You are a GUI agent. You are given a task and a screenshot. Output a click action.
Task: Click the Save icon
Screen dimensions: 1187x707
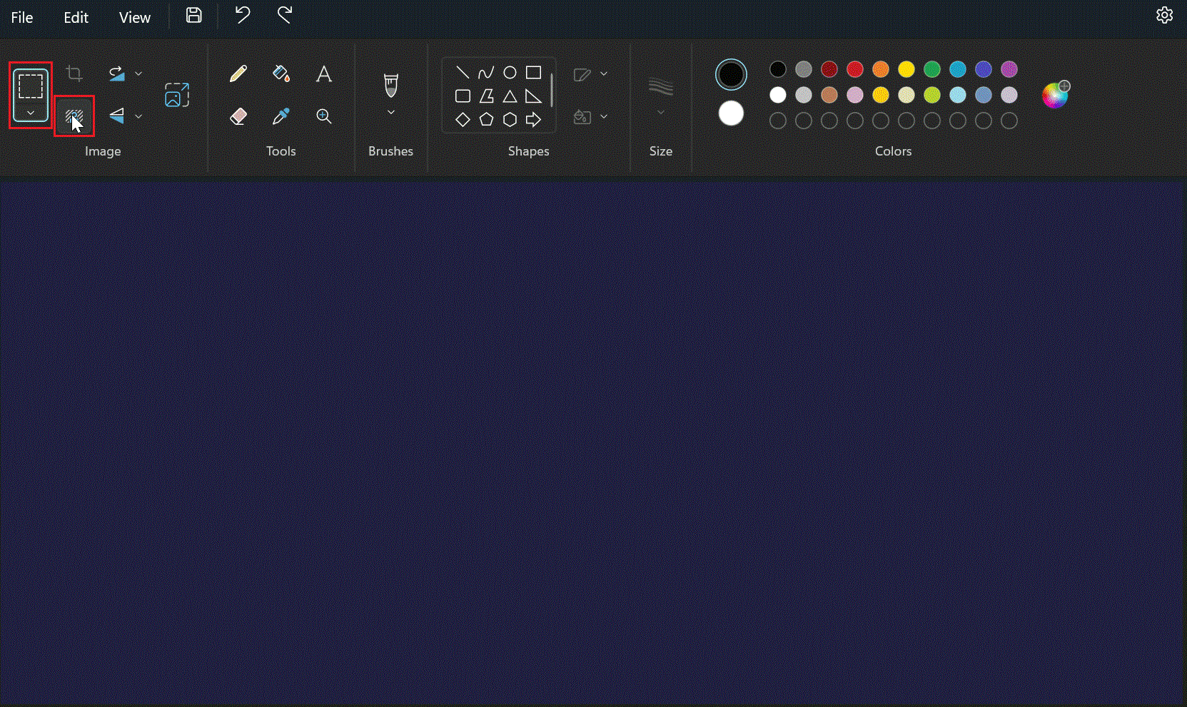click(193, 16)
